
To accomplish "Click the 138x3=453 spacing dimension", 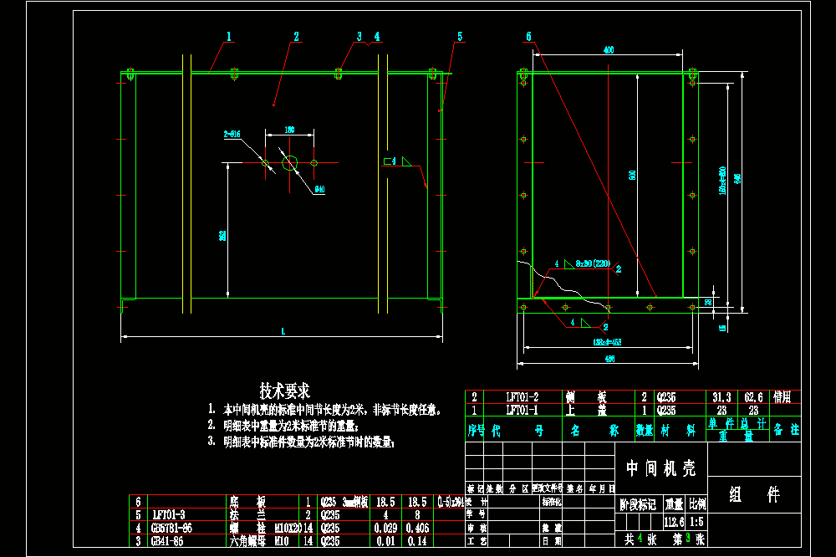I will (x=607, y=342).
